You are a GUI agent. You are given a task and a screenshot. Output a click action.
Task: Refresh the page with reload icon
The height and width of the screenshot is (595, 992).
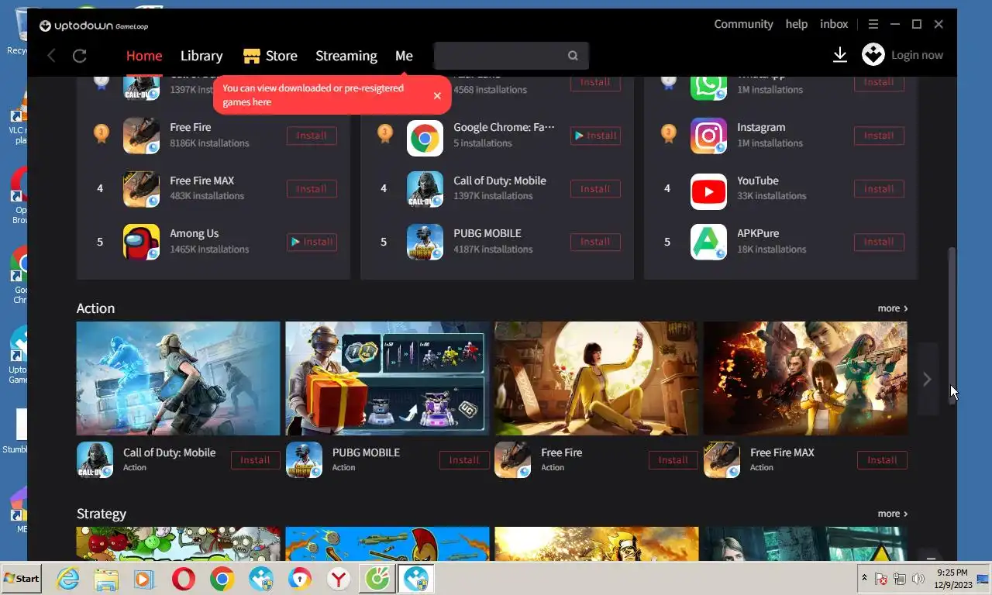[x=79, y=56]
